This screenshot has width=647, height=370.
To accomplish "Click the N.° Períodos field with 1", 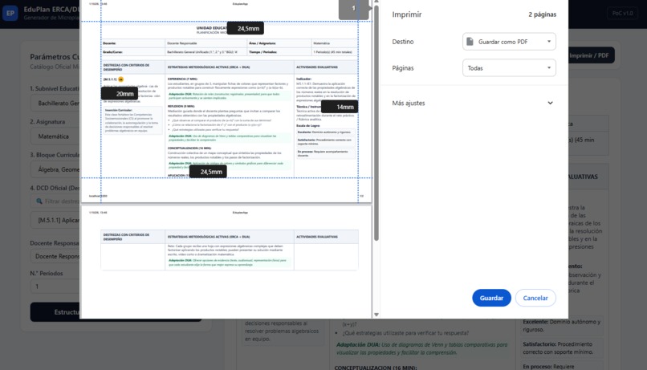I will 55,287.
